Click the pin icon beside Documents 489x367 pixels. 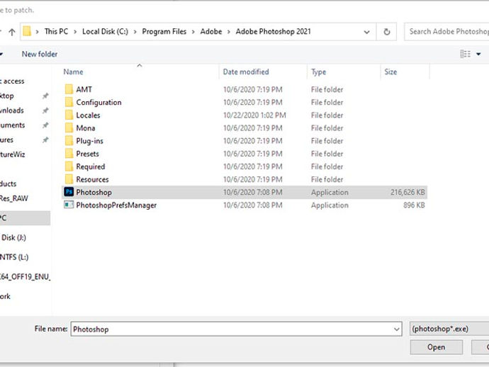pyautogui.click(x=45, y=125)
